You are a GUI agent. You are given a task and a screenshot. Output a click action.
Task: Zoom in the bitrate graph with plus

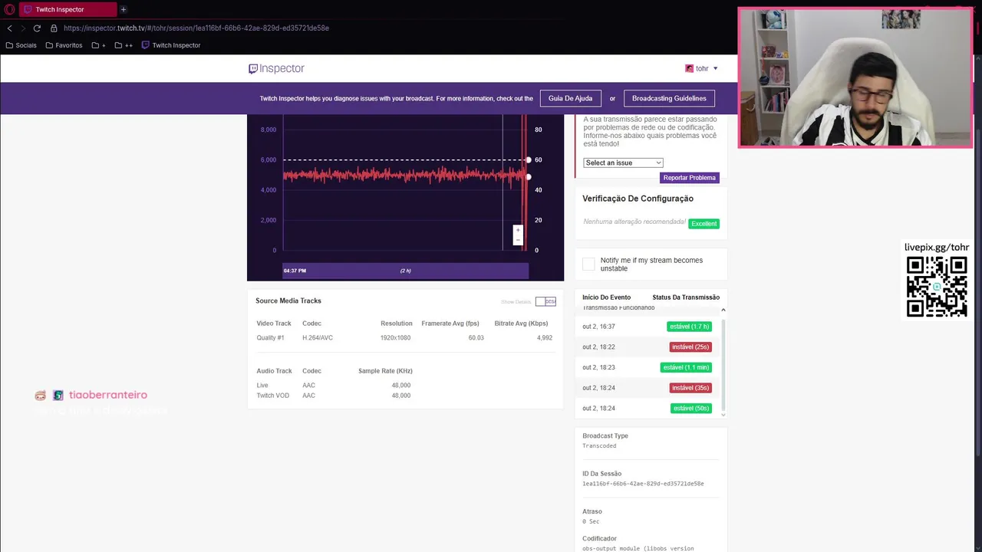tap(518, 230)
